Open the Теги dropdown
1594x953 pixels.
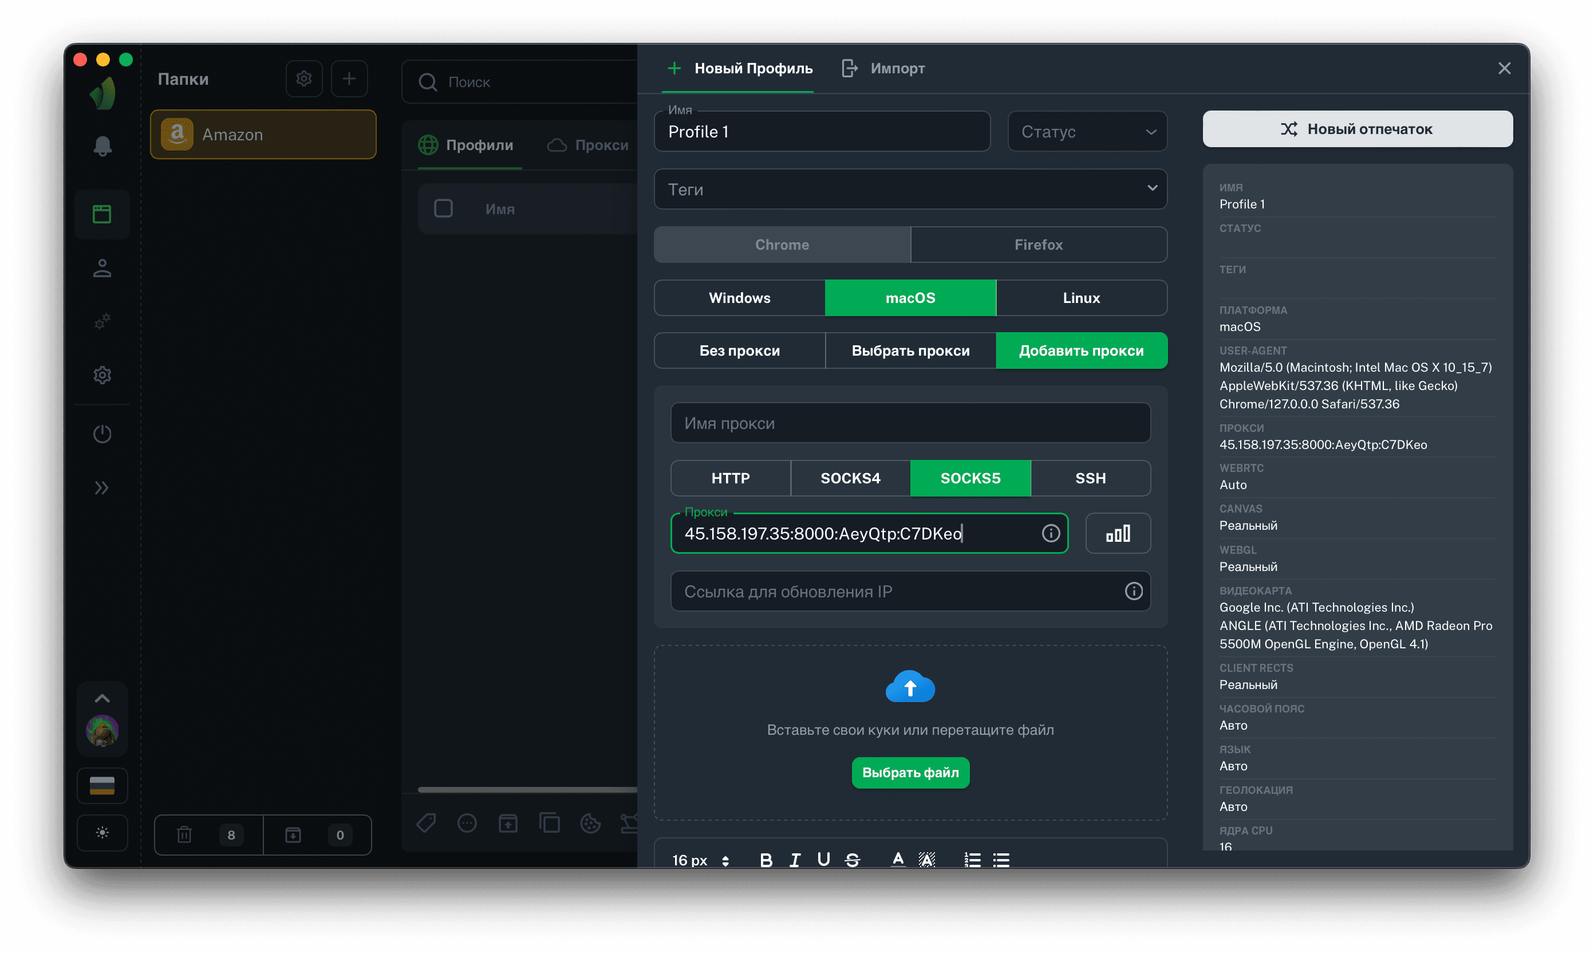click(x=910, y=190)
